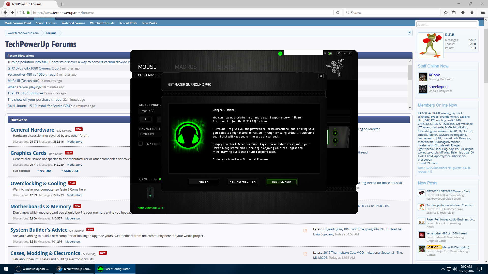Image resolution: width=488 pixels, height=274 pixels.
Task: Open Search Forums in forum nav
Action: pyautogui.click(x=46, y=23)
